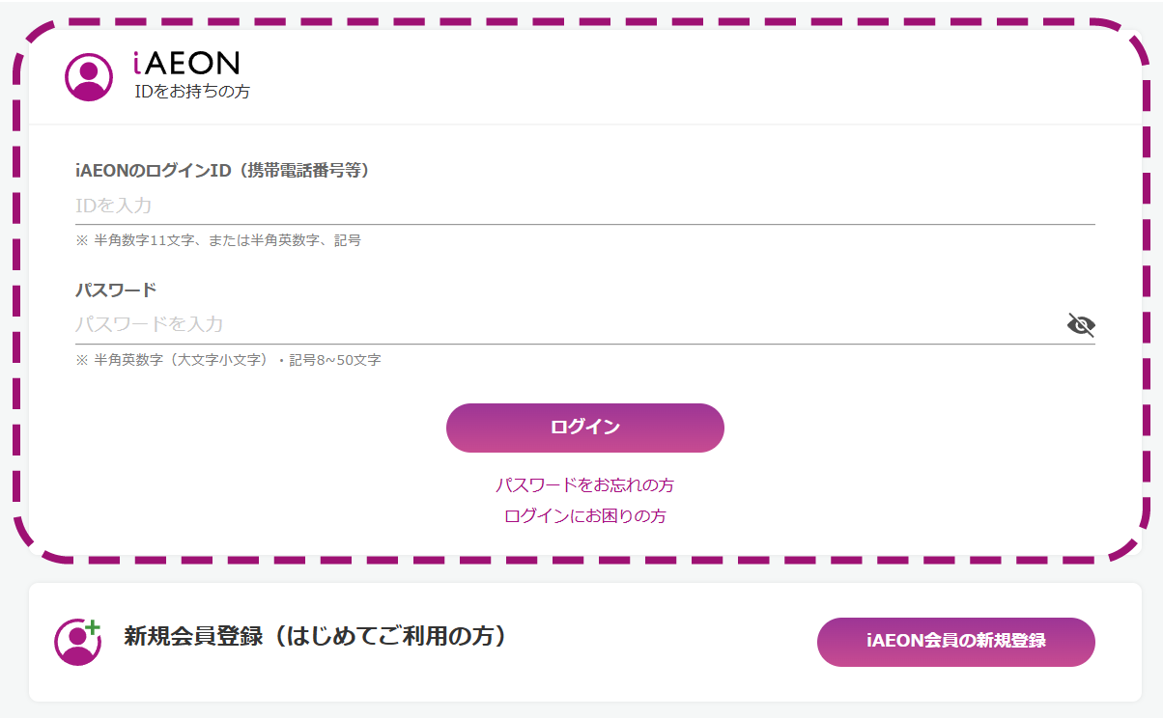Focus the パスワード input field

click(x=570, y=324)
